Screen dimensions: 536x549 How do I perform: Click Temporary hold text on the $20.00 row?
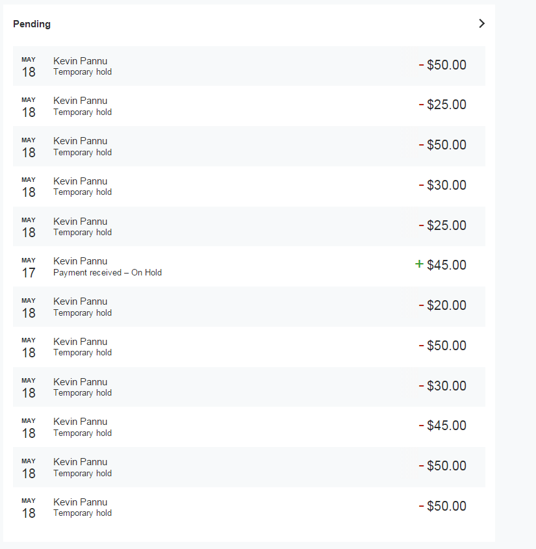(83, 313)
